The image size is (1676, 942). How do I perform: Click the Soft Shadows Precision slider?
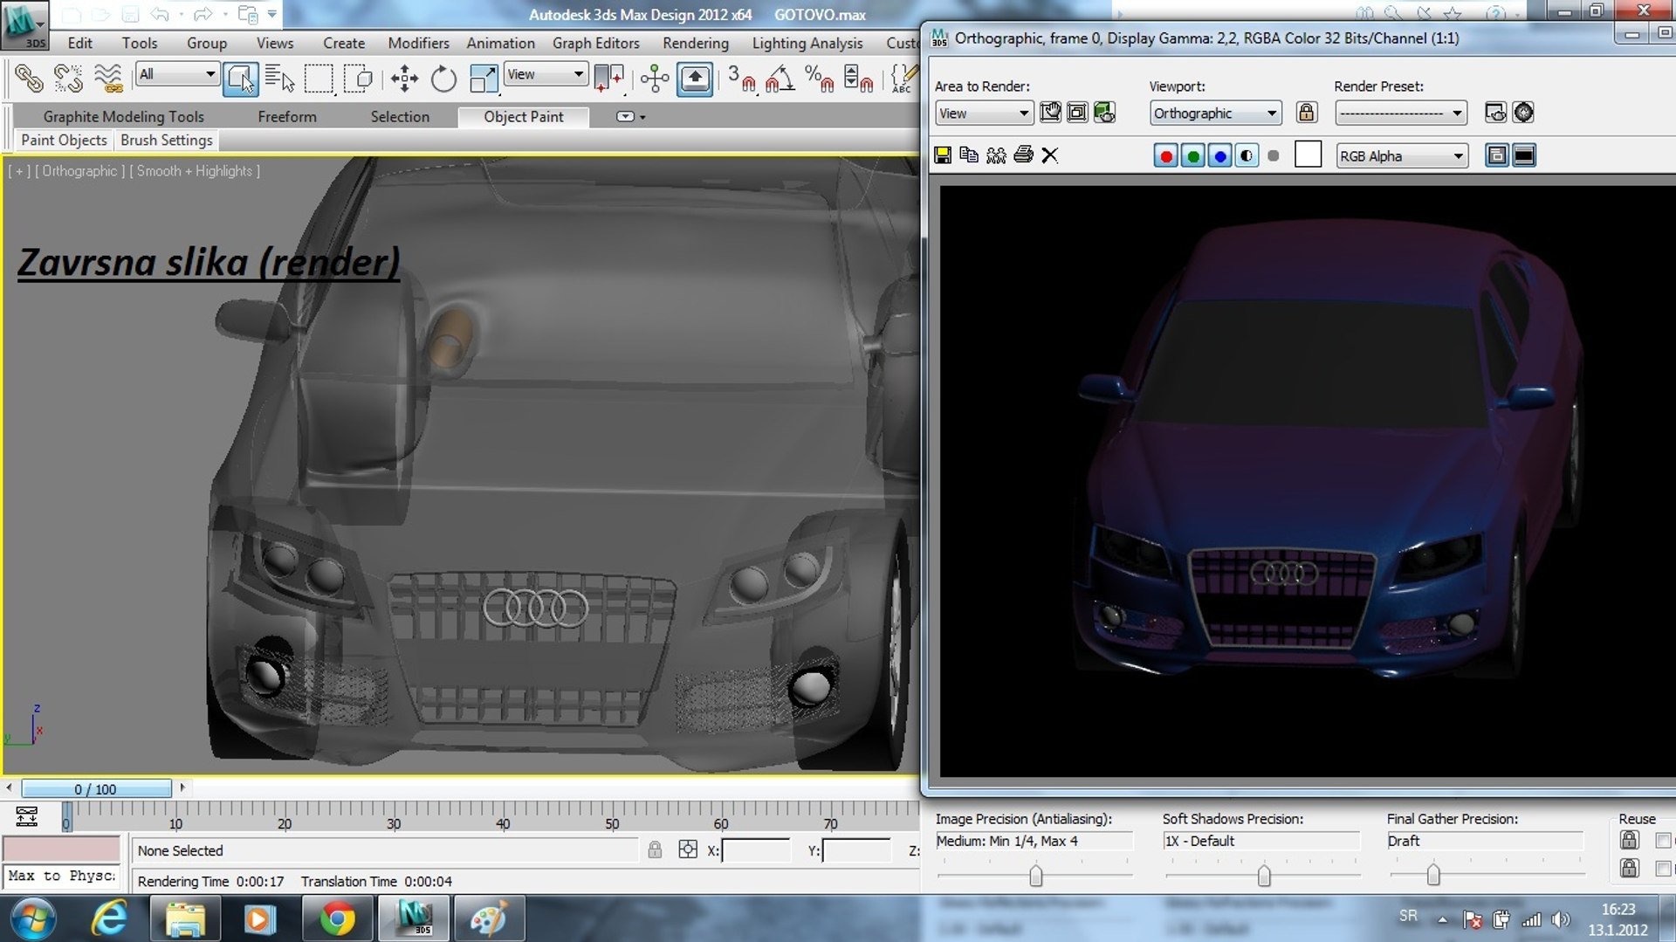[1263, 875]
